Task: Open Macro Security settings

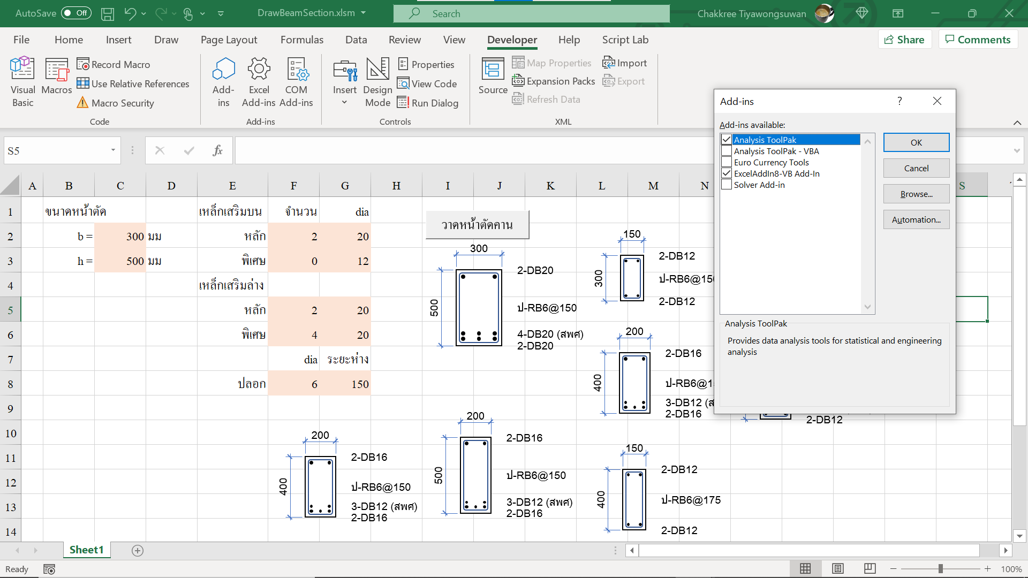Action: pyautogui.click(x=116, y=103)
